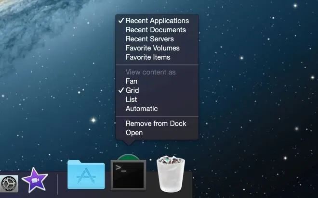The width and height of the screenshot is (318, 198).
Task: Choose Automatic view content option
Action: (x=157, y=109)
